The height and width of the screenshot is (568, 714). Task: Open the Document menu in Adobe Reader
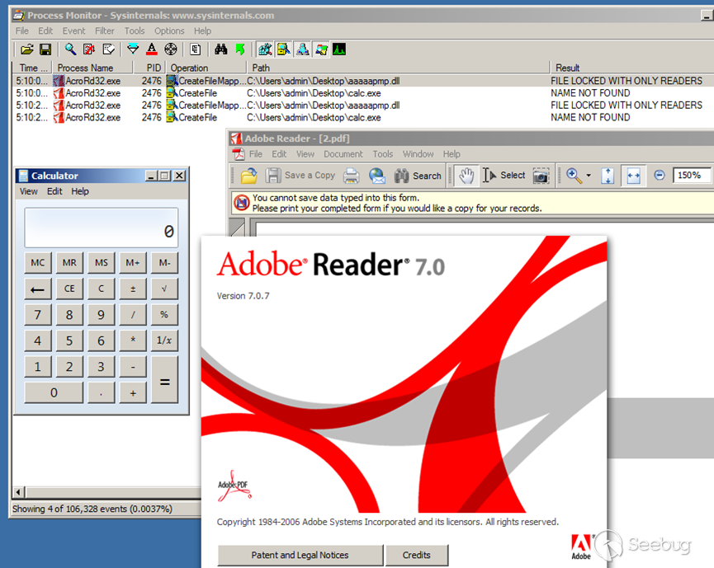point(343,154)
